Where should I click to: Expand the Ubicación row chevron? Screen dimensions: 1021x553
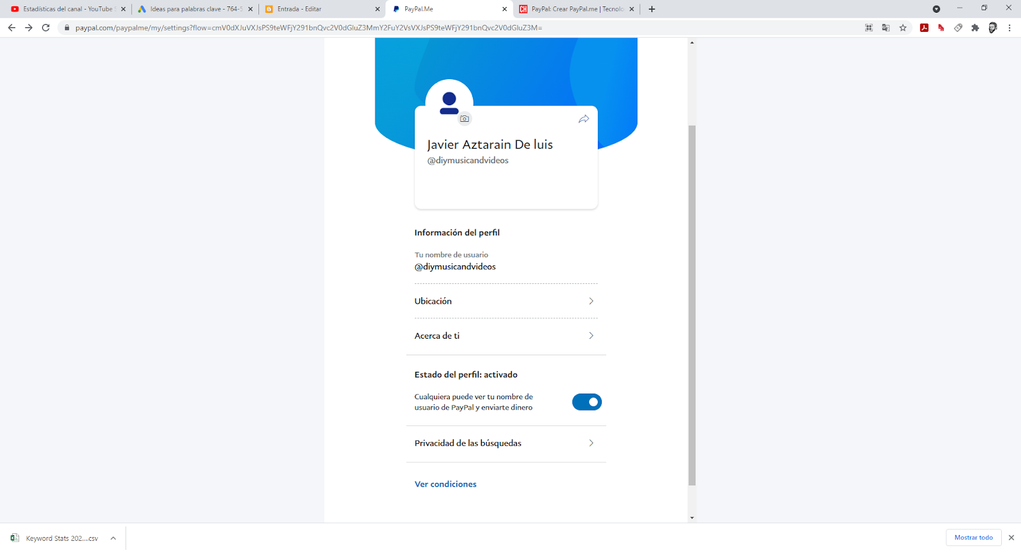591,301
